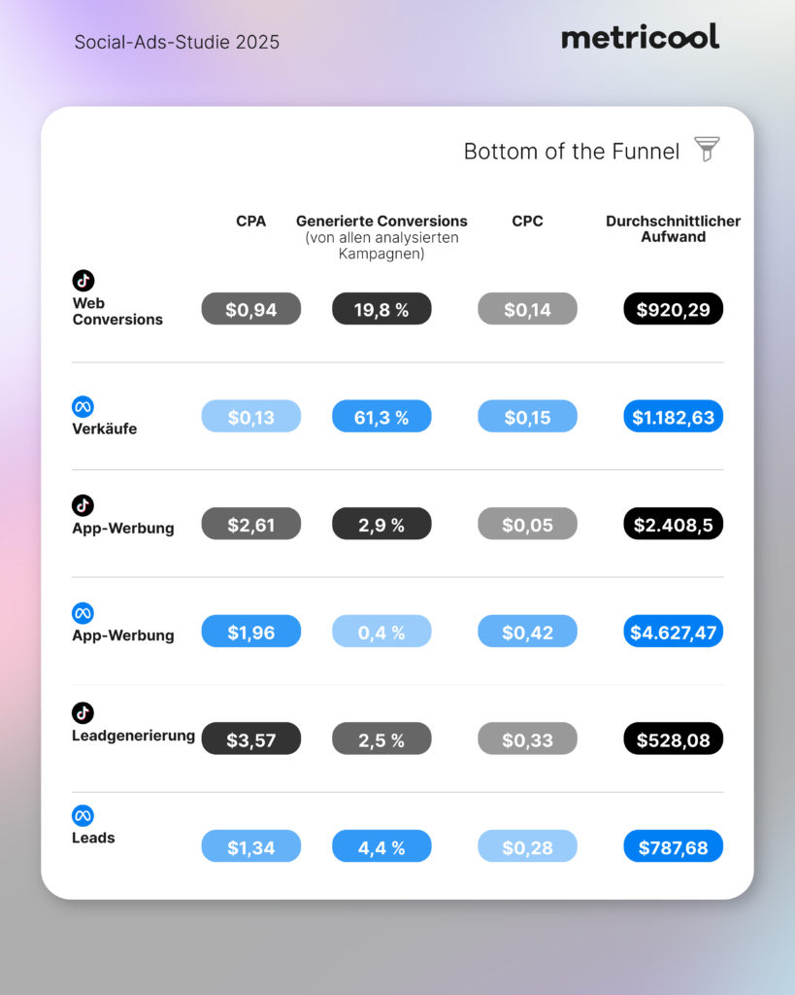Click the funnel icon beside Bottom of the Funnel
This screenshot has height=995, width=795.
pyautogui.click(x=707, y=150)
